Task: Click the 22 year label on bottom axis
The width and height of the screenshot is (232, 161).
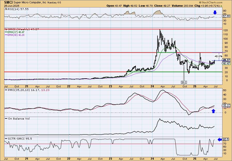Action: (x=69, y=159)
